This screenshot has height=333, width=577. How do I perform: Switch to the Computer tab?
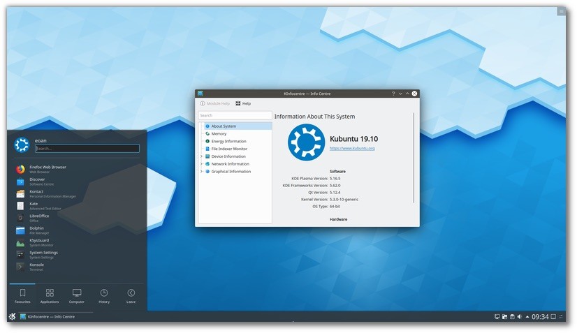pyautogui.click(x=77, y=296)
